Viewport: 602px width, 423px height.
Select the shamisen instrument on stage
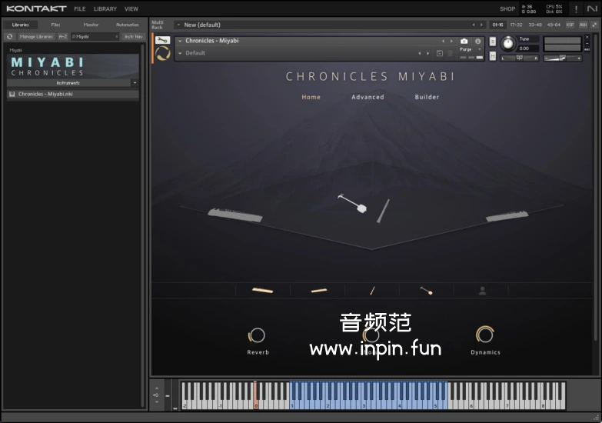click(352, 203)
